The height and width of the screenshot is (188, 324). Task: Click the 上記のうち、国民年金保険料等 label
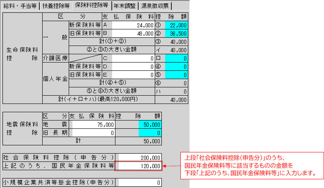(59, 166)
